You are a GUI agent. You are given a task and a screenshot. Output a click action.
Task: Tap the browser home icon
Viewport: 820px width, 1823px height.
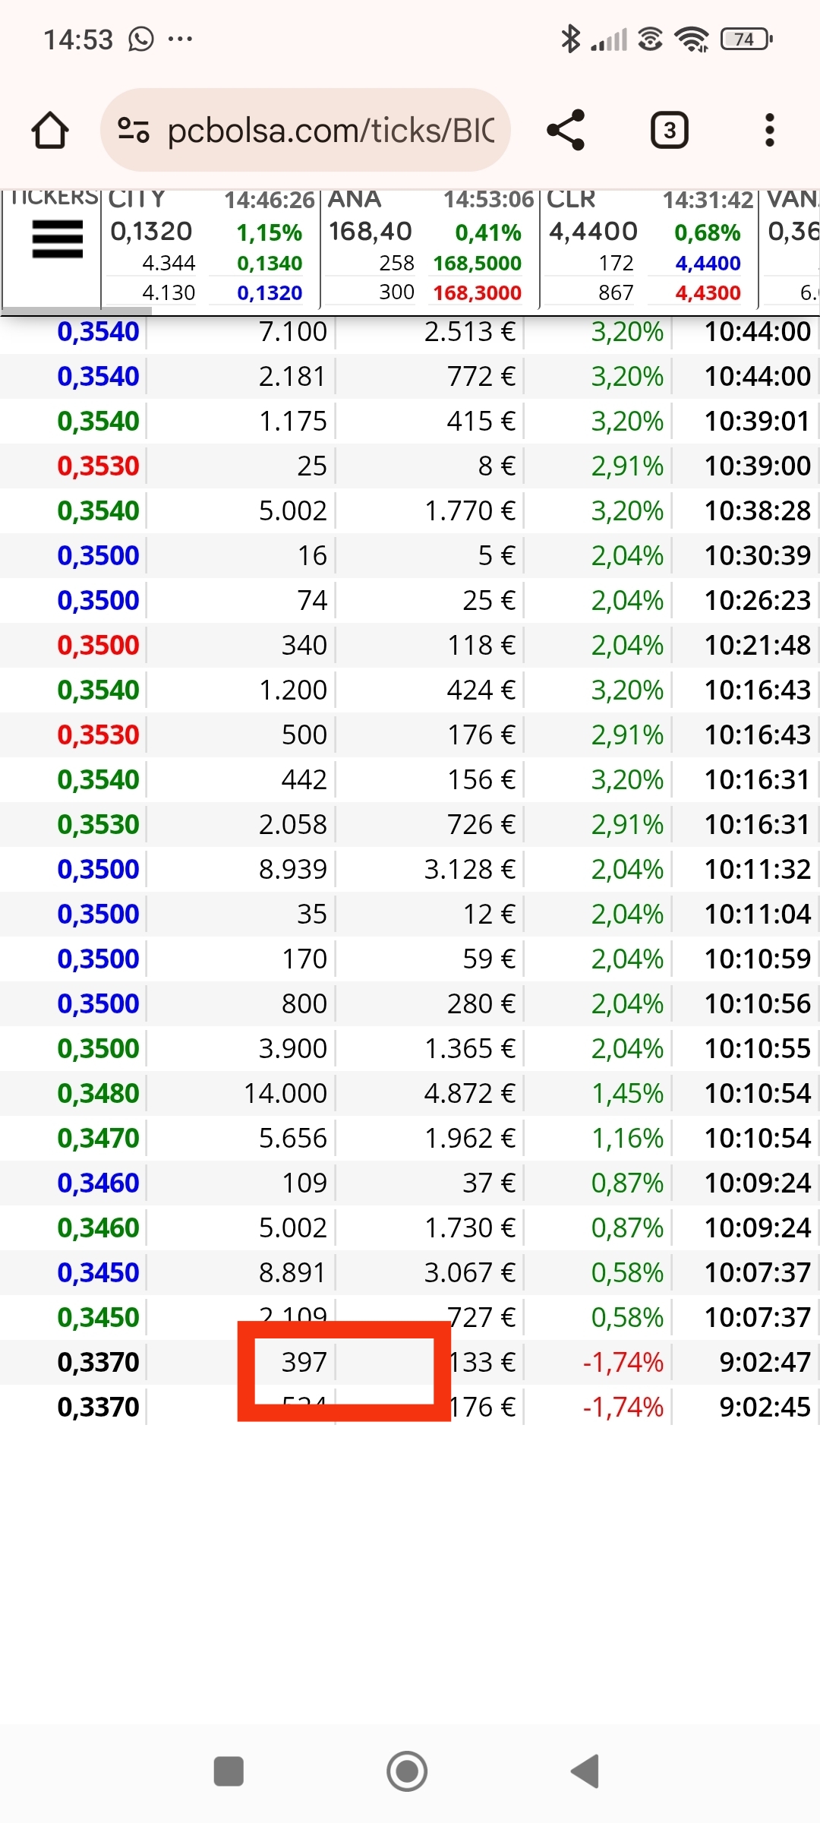coord(50,130)
